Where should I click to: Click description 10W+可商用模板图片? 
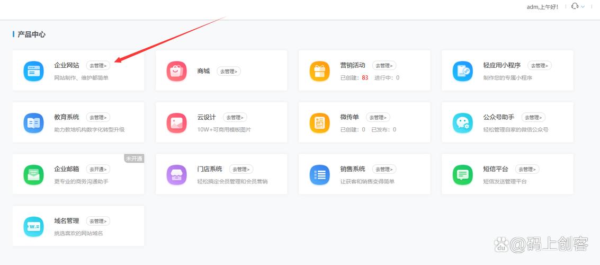click(224, 129)
